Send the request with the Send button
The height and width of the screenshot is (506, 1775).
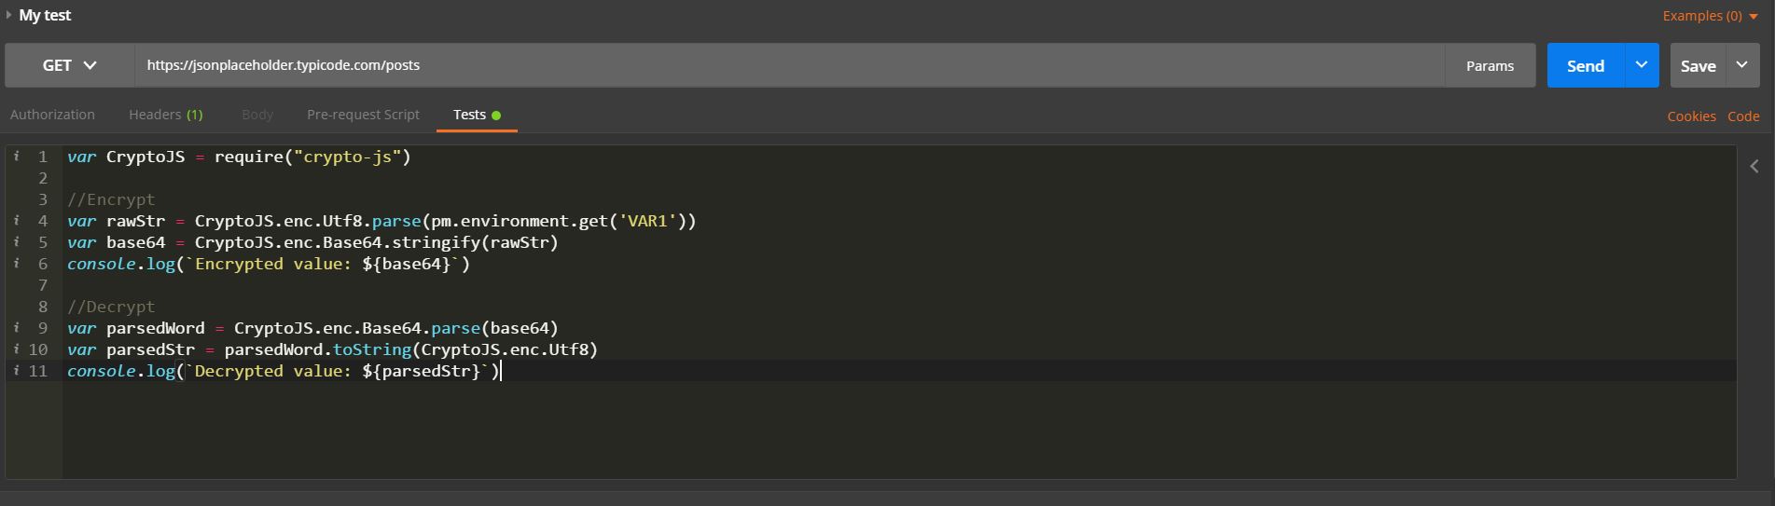tap(1585, 65)
